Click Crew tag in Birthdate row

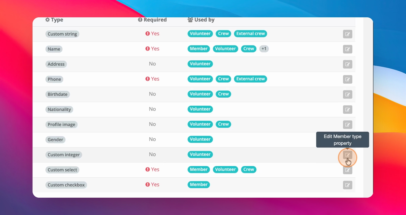[223, 94]
